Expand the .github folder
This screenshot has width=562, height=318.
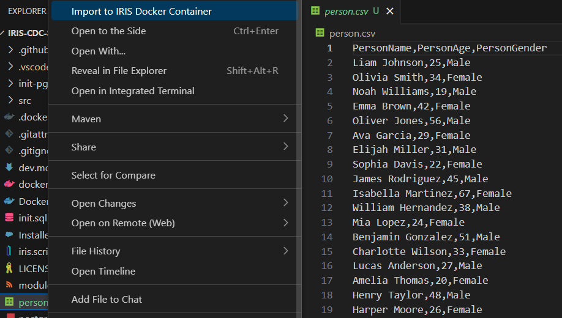10,50
